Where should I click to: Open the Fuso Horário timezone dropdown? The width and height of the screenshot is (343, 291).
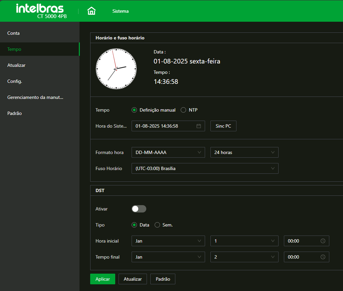point(205,168)
